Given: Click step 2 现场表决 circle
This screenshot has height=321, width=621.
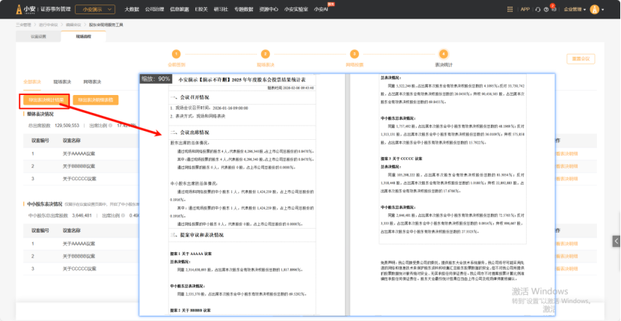Looking at the screenshot, I should point(265,53).
